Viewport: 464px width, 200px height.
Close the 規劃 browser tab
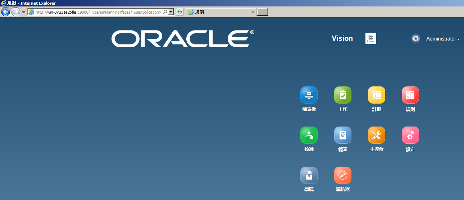(253, 12)
